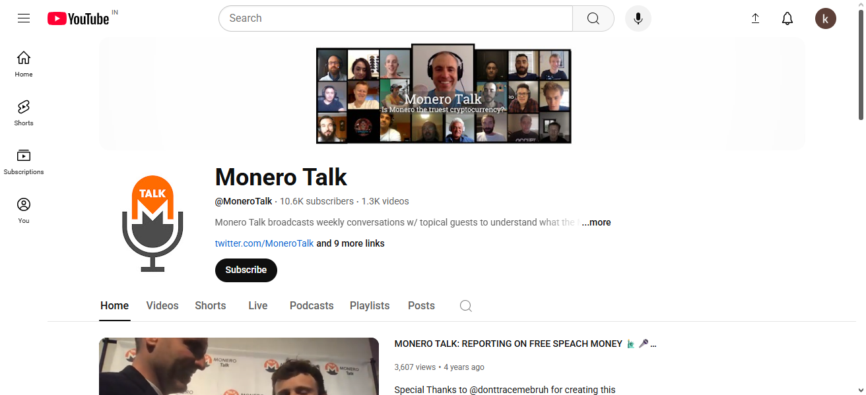
Task: Open Shorts in the sidebar
Action: (x=24, y=113)
